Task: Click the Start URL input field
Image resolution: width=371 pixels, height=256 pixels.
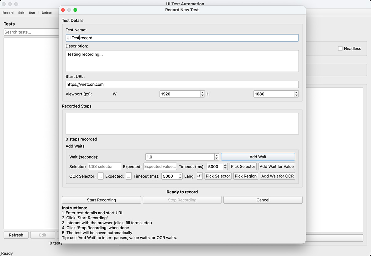Action: (182, 84)
